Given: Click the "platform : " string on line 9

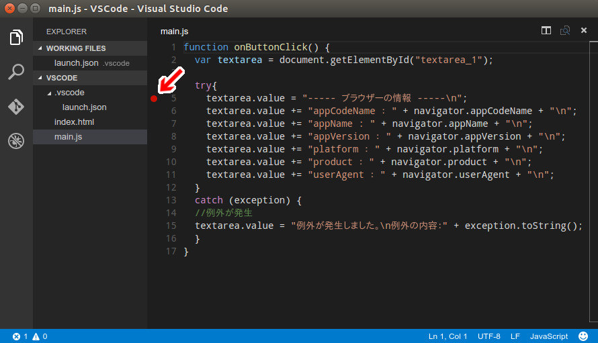Looking at the screenshot, I should pyautogui.click(x=343, y=149).
